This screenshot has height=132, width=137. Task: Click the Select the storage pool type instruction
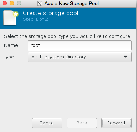68,36
